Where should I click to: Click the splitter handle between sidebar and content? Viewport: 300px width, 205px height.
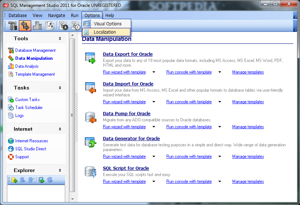pos(76,117)
